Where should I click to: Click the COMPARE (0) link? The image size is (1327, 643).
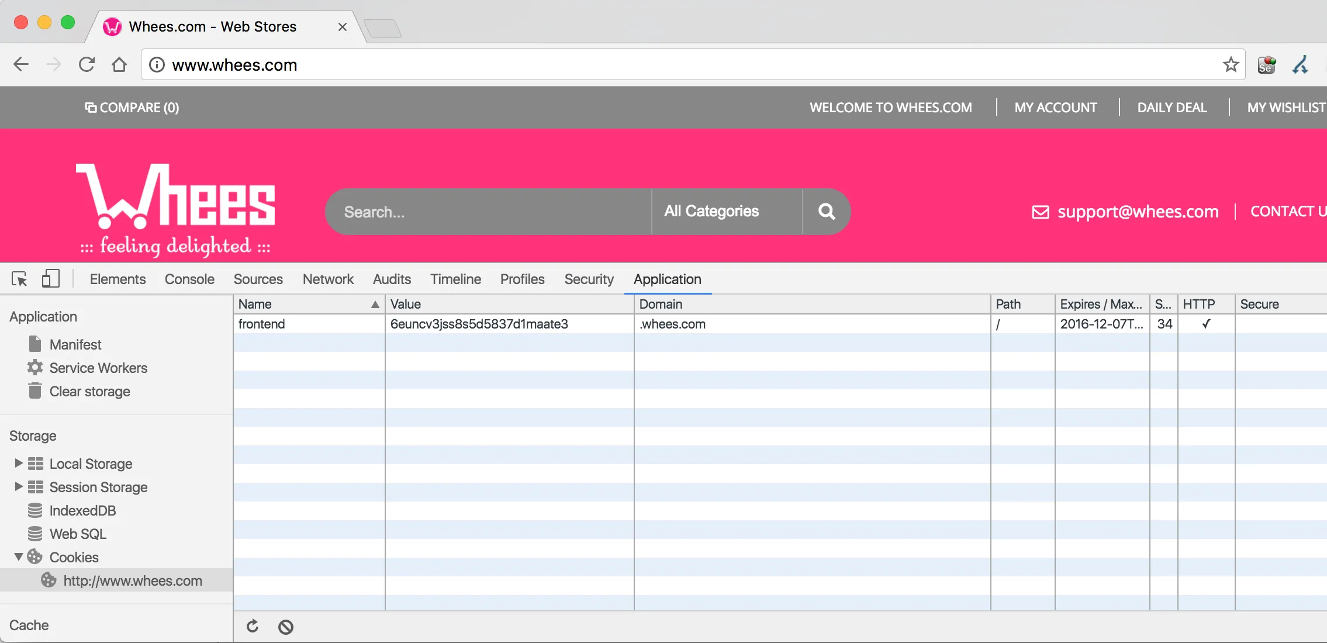click(132, 108)
